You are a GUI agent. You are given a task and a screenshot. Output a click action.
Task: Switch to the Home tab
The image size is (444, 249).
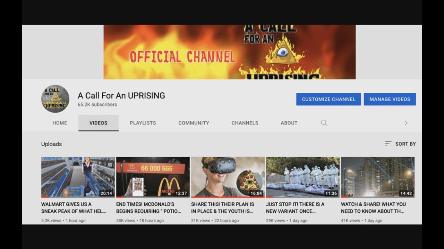click(x=60, y=123)
